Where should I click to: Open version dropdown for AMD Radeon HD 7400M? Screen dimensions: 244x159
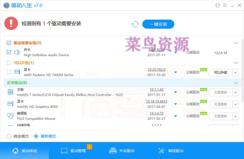tap(176, 72)
